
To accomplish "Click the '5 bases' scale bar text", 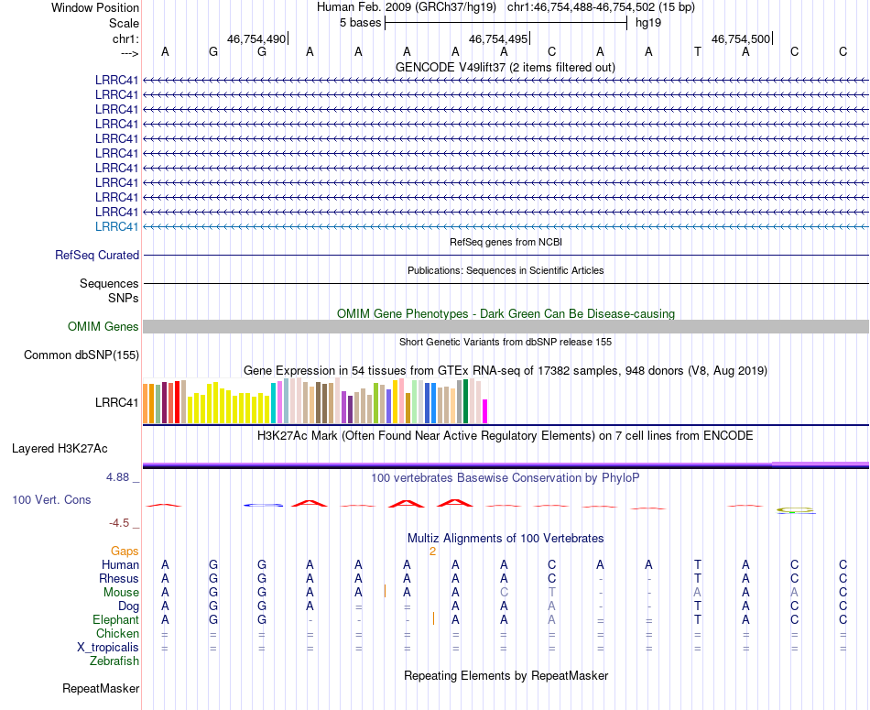I will tap(361, 23).
